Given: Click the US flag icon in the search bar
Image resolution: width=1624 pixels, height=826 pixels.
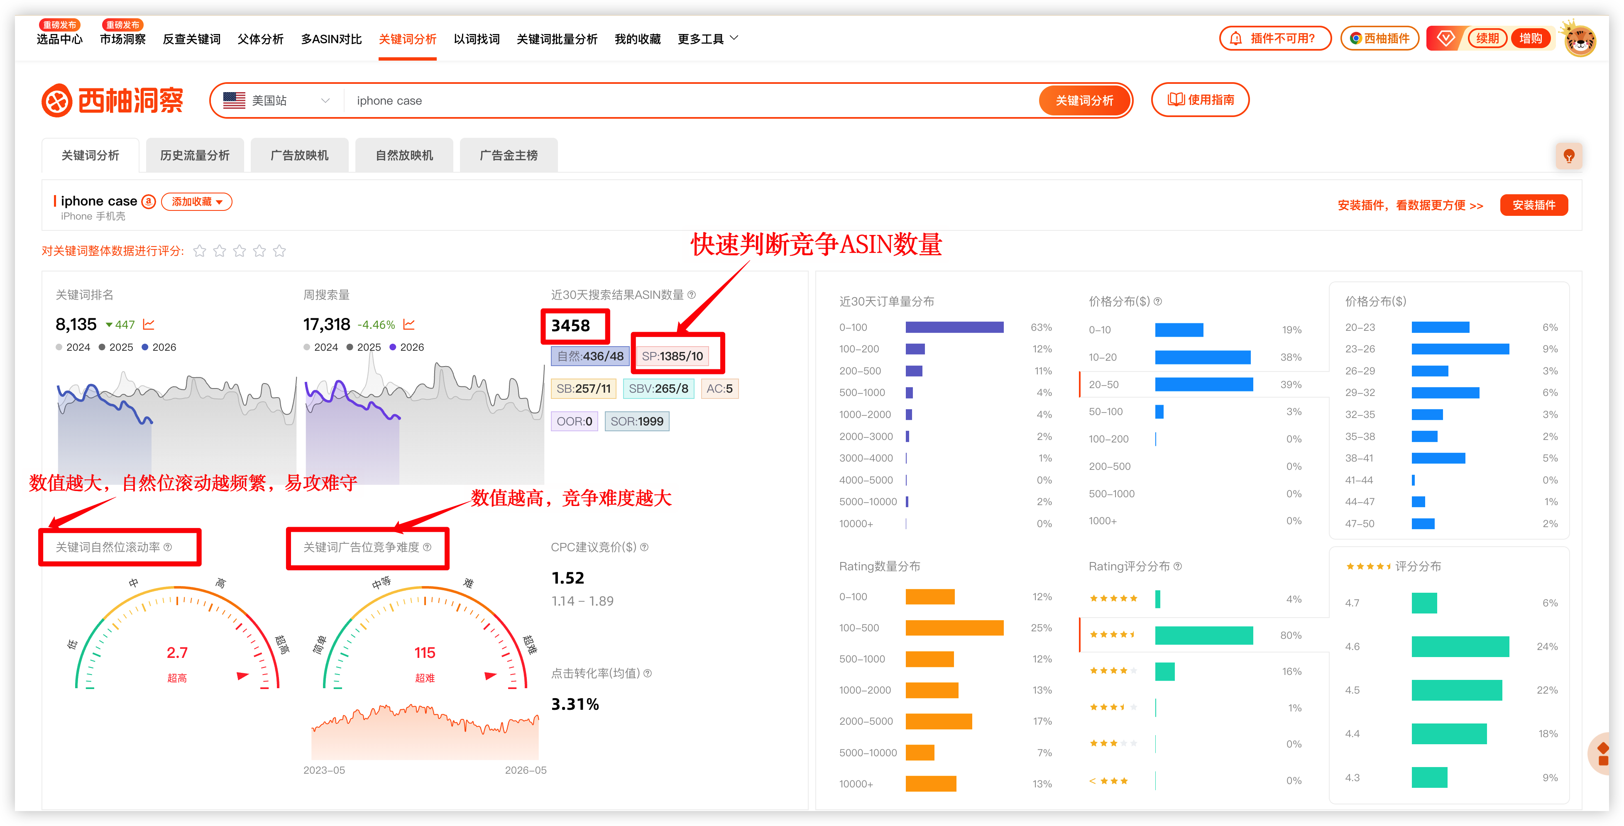Looking at the screenshot, I should 234,100.
